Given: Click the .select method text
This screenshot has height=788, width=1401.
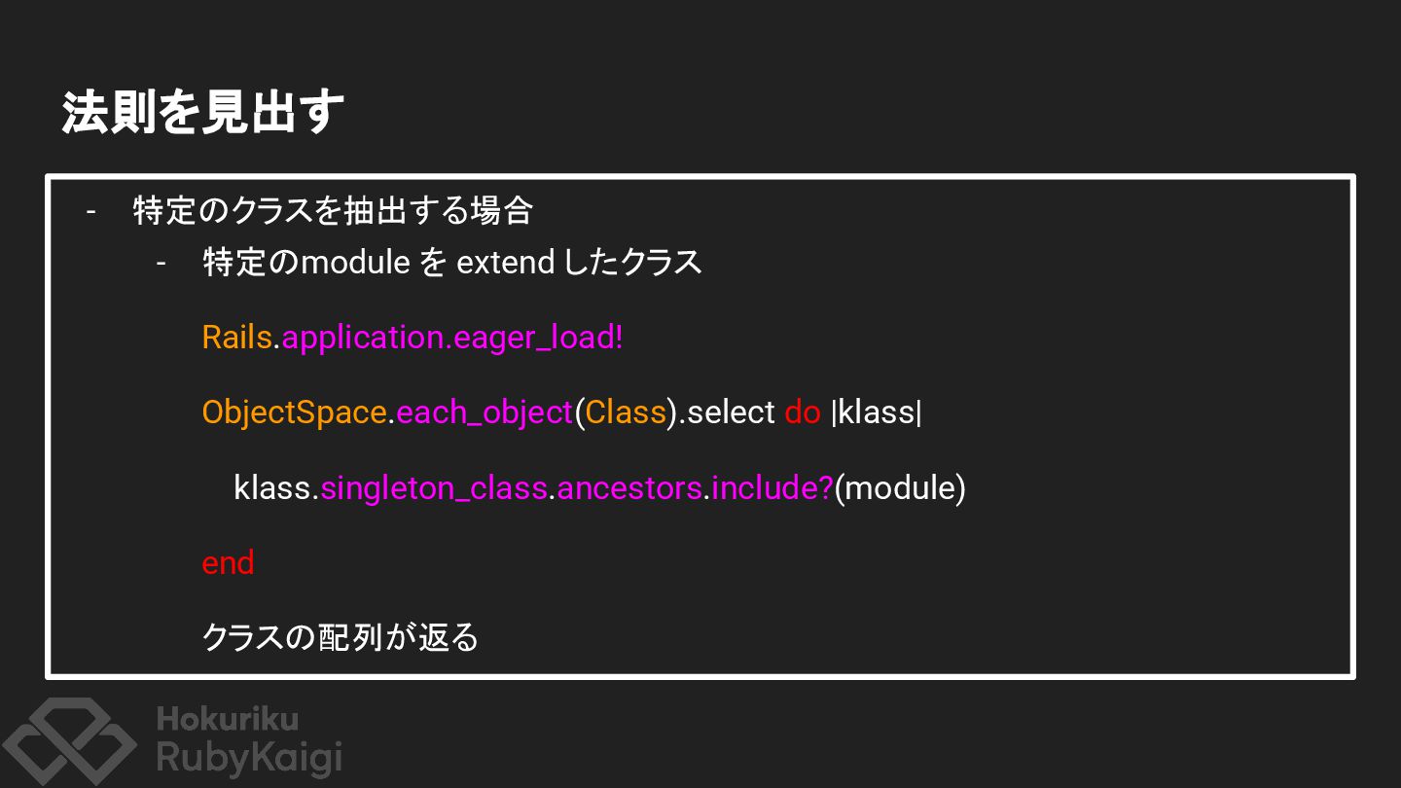Looking at the screenshot, I should point(730,412).
